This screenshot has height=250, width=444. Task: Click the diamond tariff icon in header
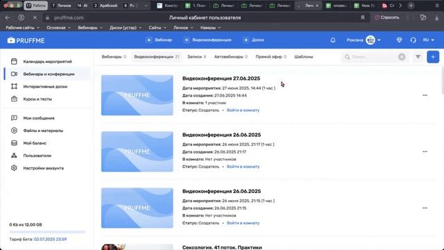[400, 40]
